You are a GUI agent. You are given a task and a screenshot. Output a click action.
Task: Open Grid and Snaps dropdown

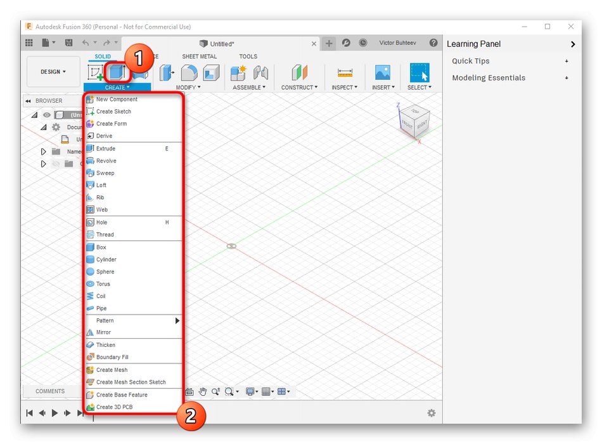(x=267, y=391)
